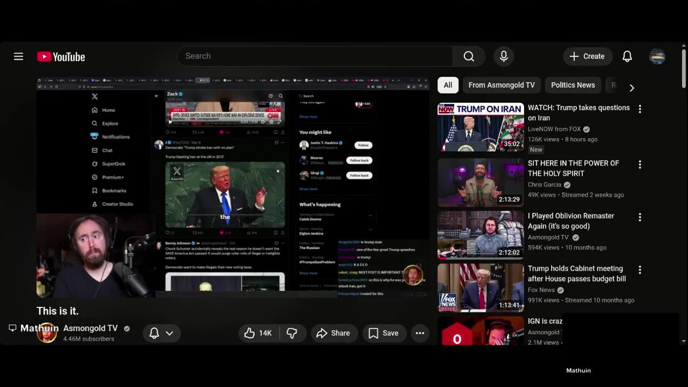
Task: Focus the Search input field
Action: pos(315,56)
